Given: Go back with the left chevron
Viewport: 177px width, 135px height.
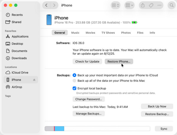Looking at the screenshot, I should pos(46,5).
